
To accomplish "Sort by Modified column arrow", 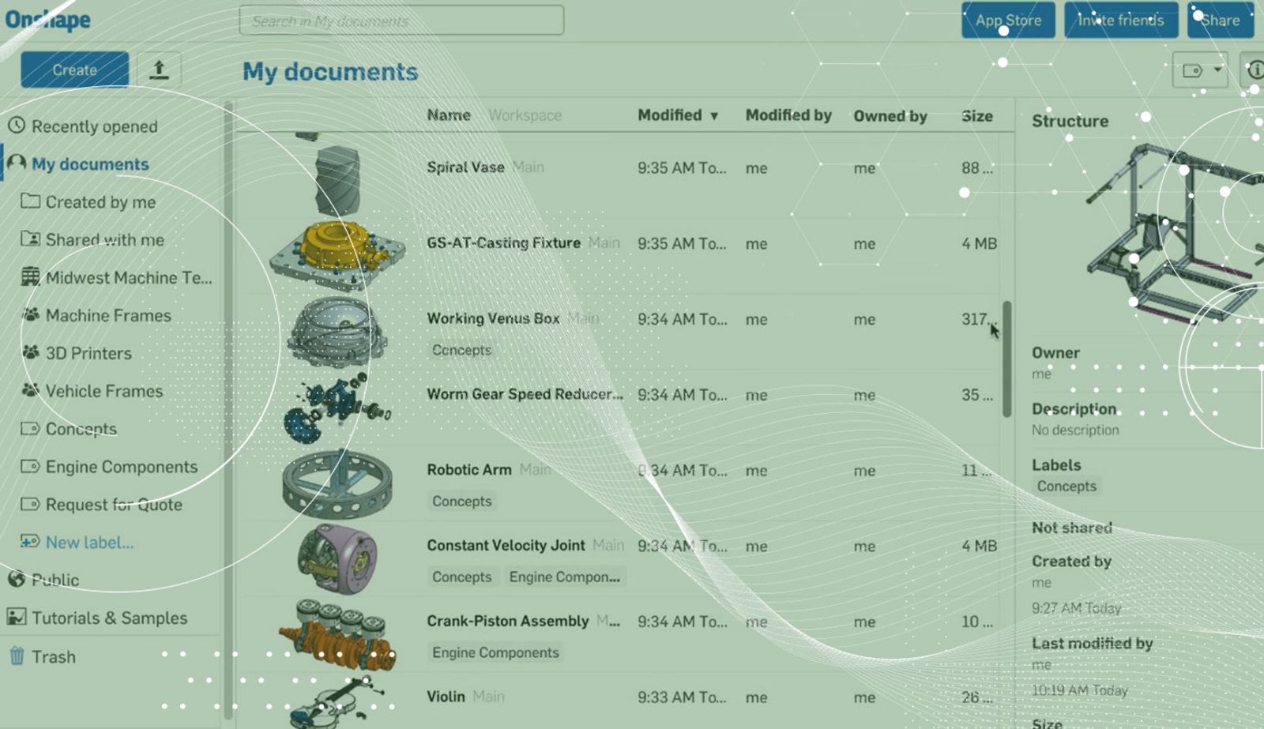I will click(714, 116).
